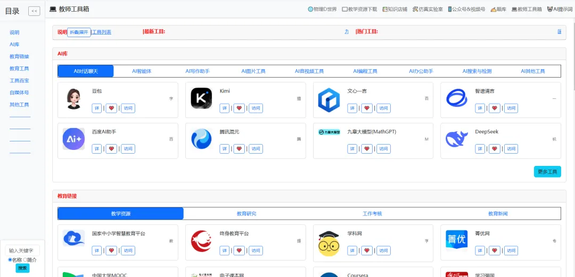Favorite 学科网 with its heart icon
The image size is (575, 277).
click(367, 250)
